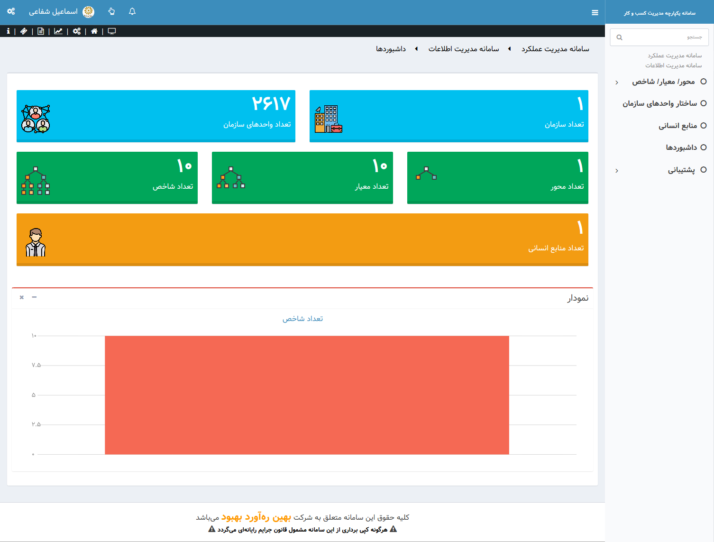Click the monitor icon in the dark toolbar
Viewport: 714px width, 542px height.
point(112,31)
